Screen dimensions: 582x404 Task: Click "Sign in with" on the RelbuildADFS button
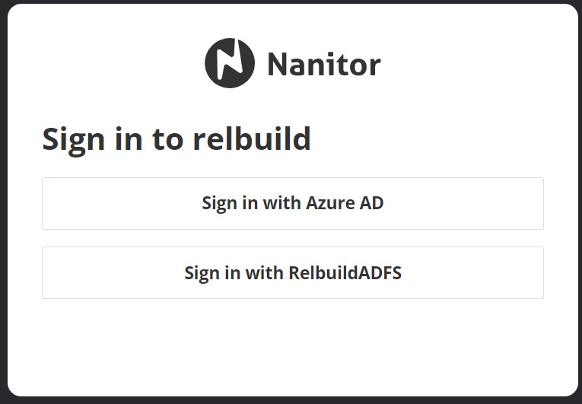tap(234, 272)
